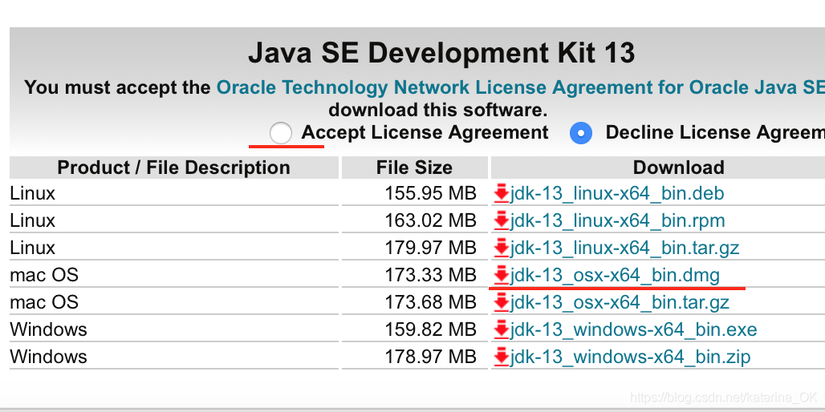Click the 178.97 MB file size cell

click(x=415, y=357)
